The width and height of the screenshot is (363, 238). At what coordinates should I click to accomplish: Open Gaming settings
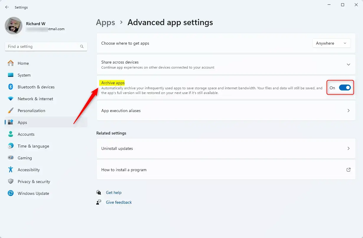24,158
